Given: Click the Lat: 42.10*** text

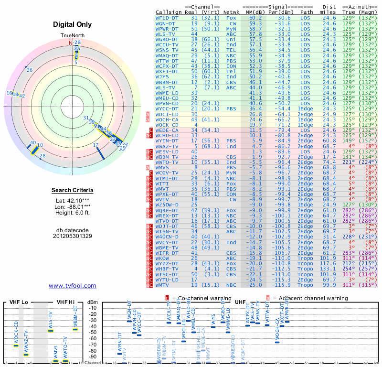Looking at the screenshot, I should coord(73,201).
